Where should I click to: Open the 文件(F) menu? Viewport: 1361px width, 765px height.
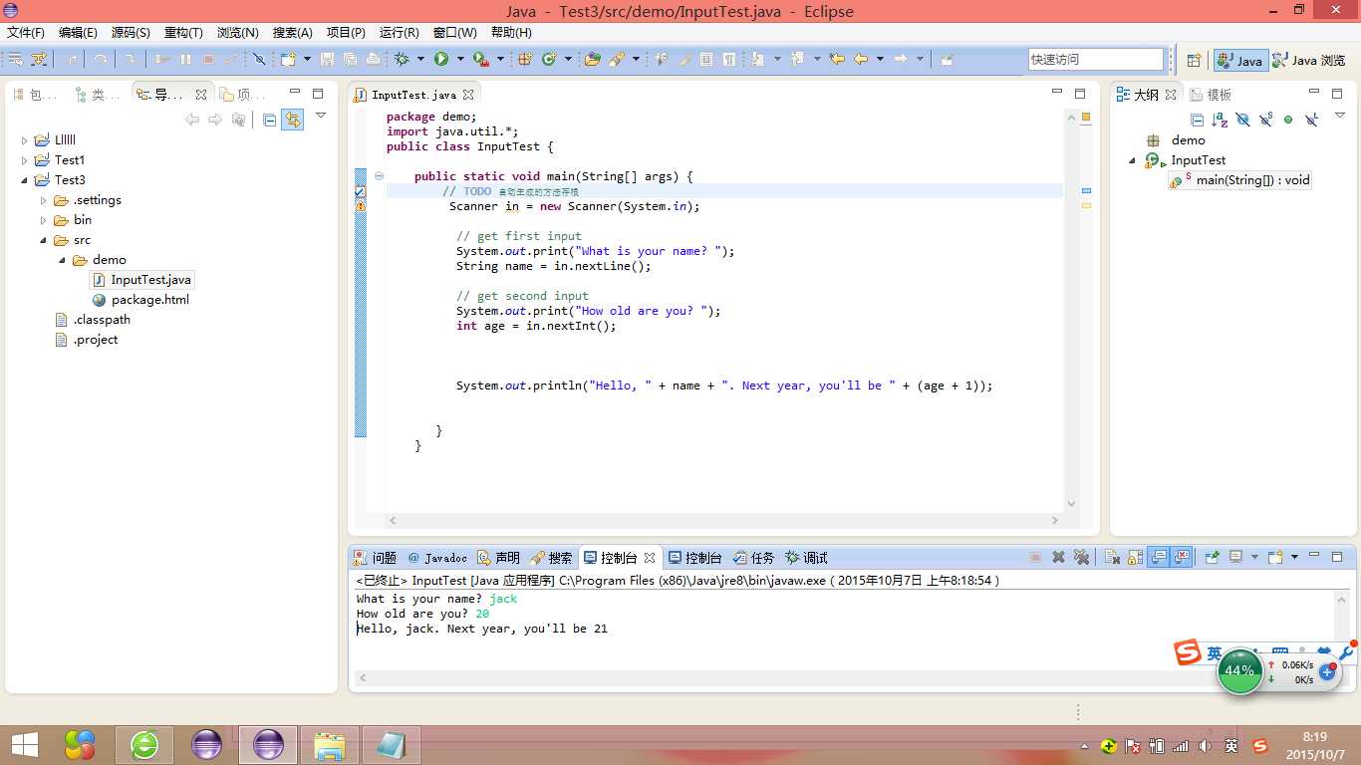coord(26,32)
